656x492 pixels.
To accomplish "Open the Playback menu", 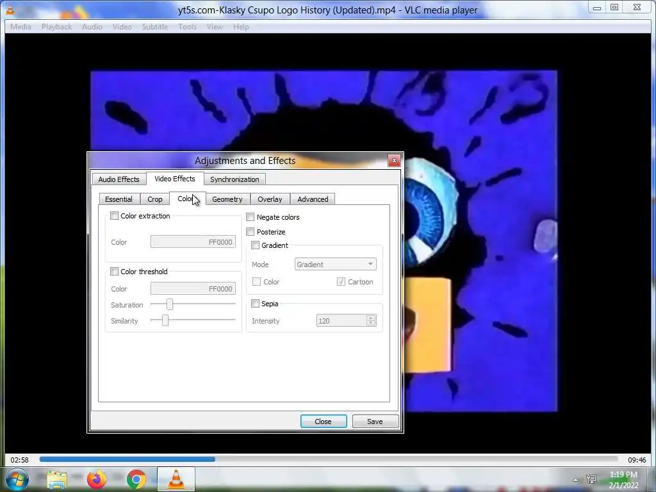I will point(56,27).
